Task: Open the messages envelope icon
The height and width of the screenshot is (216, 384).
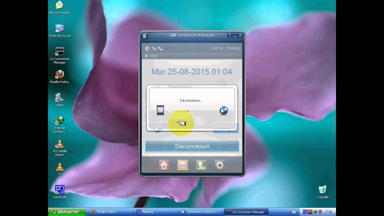Action: 183,165
